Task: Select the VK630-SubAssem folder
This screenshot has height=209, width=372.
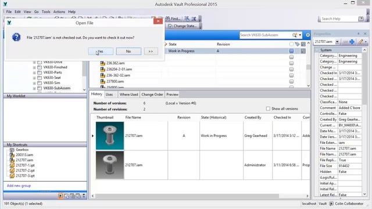Action: tap(57, 88)
